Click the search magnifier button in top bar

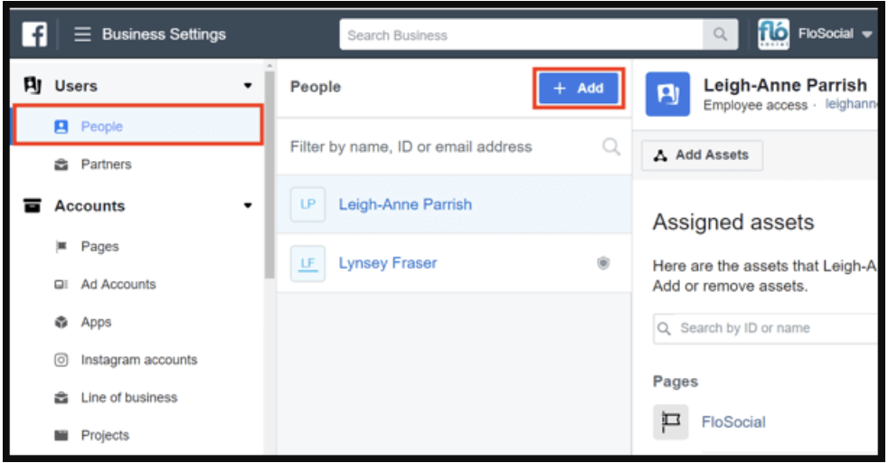(x=720, y=35)
